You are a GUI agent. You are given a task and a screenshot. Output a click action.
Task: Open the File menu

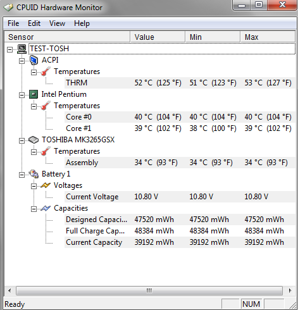click(x=13, y=23)
